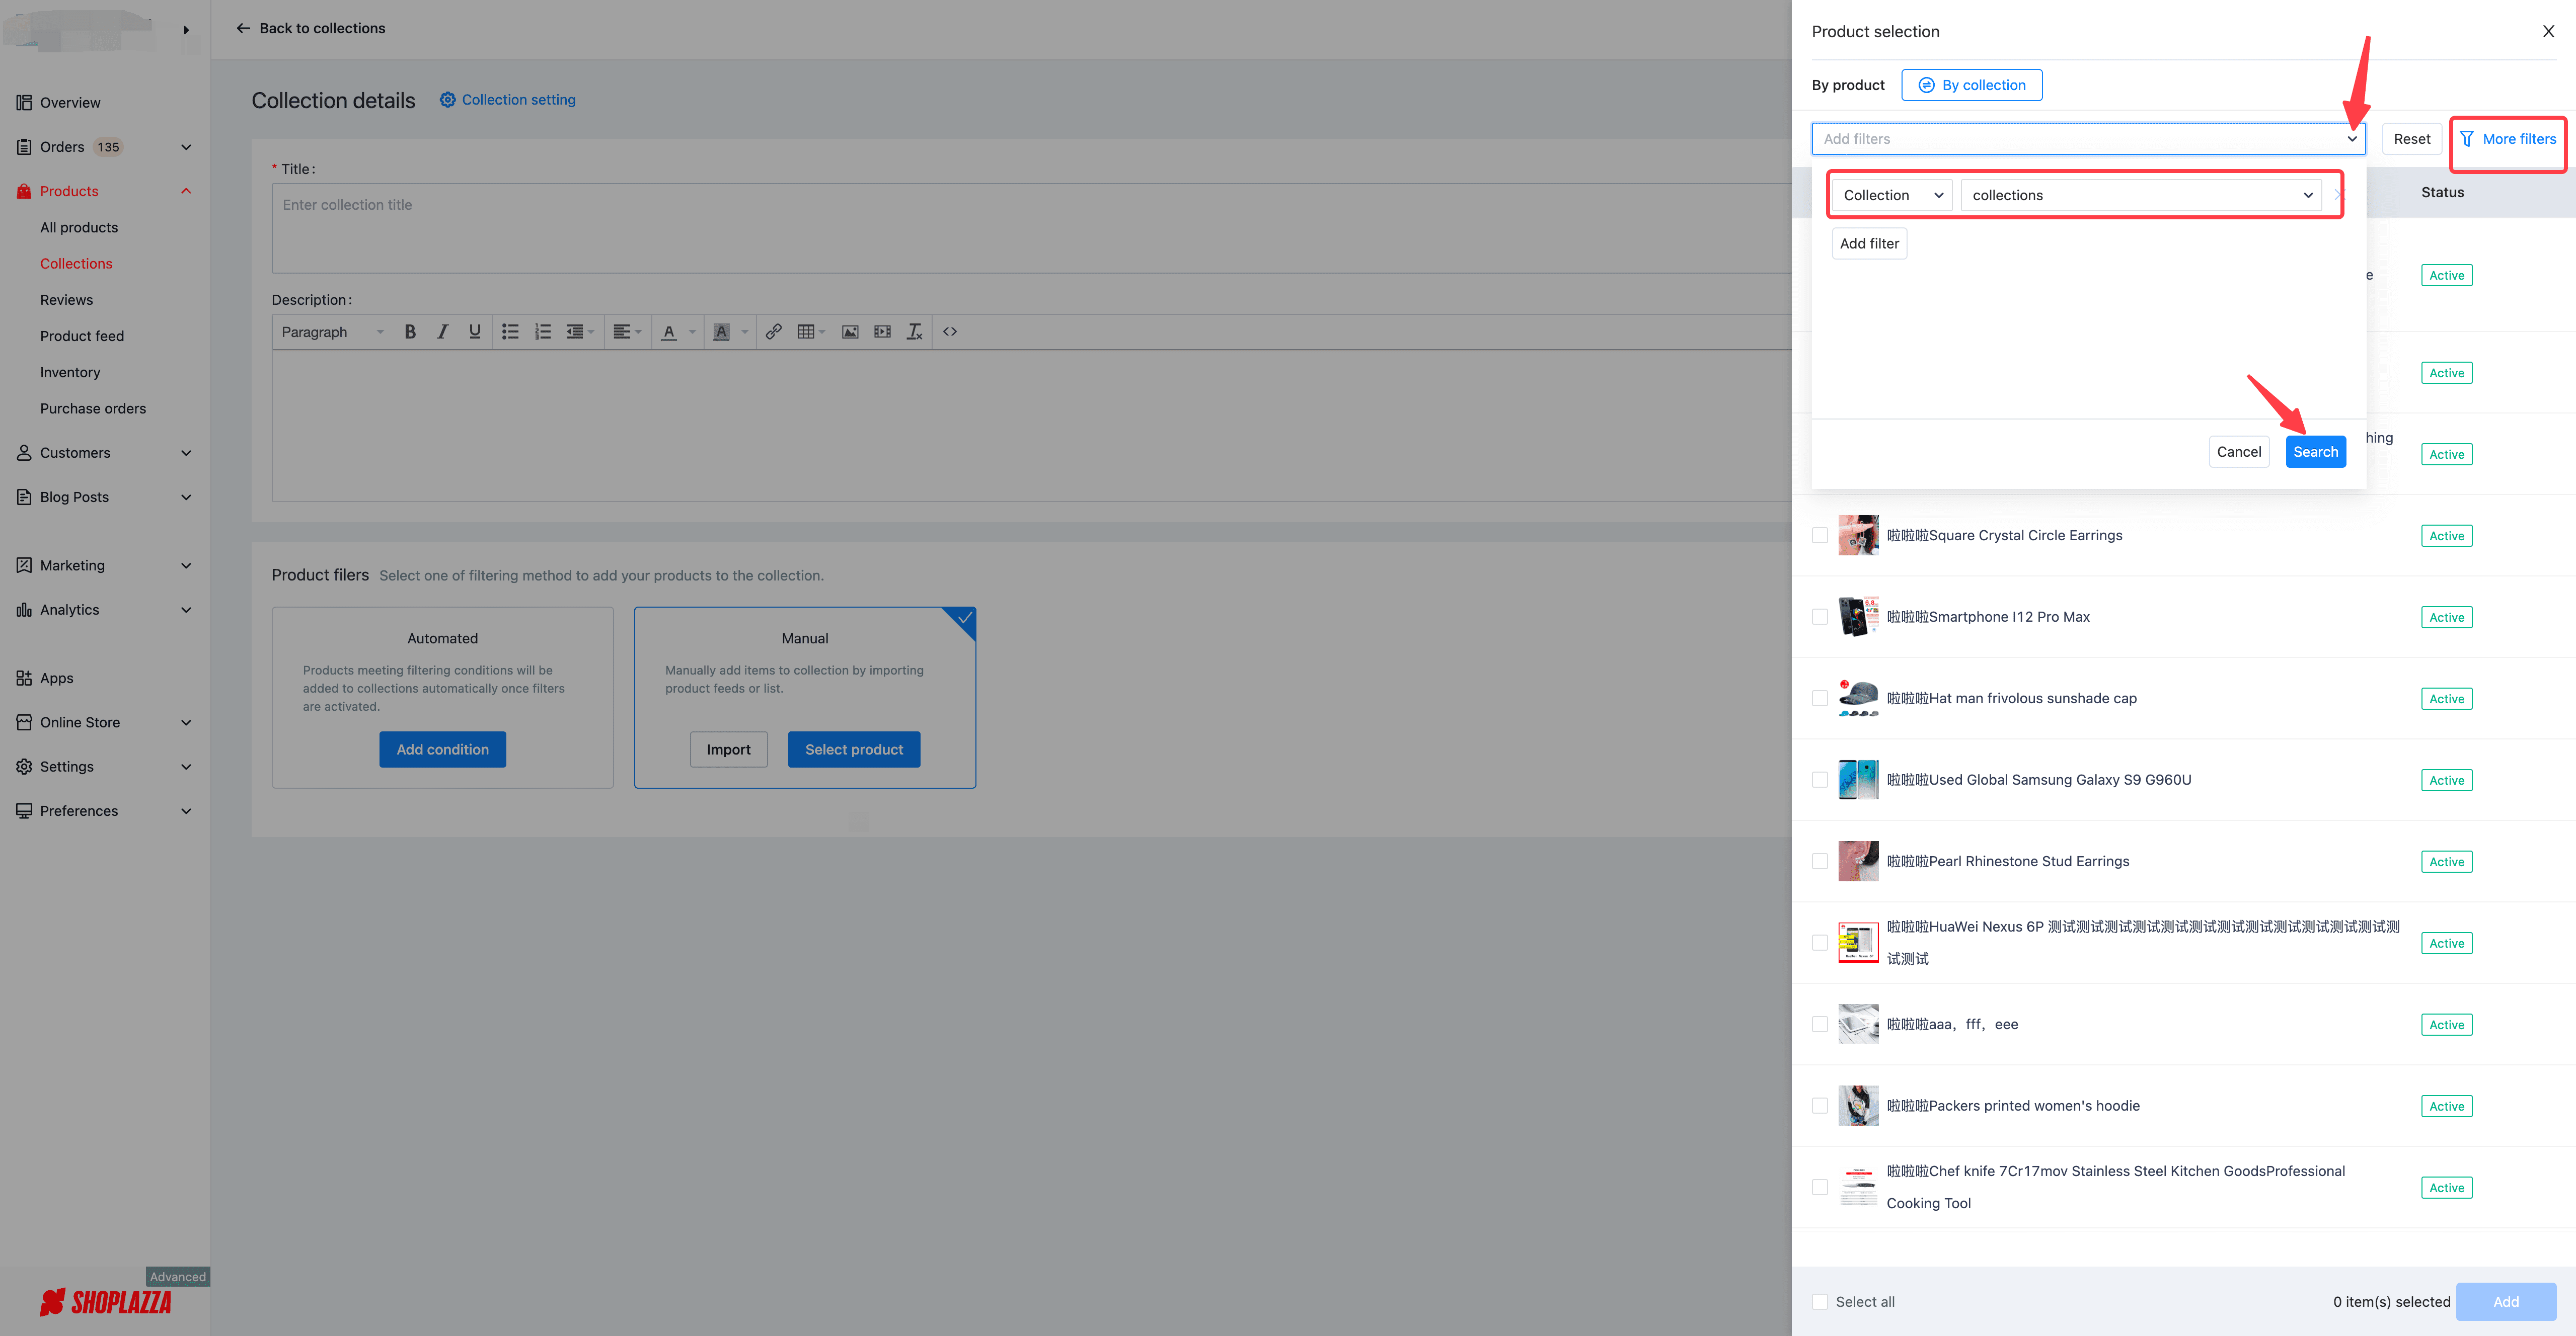Check the Used Global Samsung Galaxy S9 checkbox

(1820, 780)
